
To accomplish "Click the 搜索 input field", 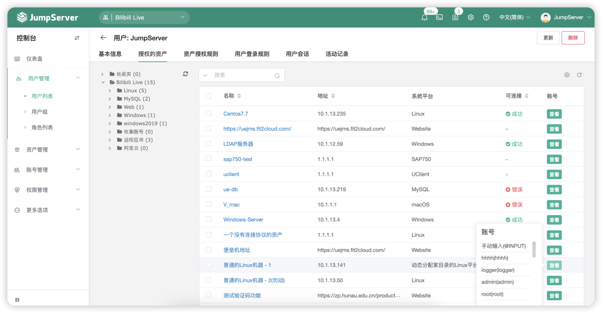I will [243, 76].
